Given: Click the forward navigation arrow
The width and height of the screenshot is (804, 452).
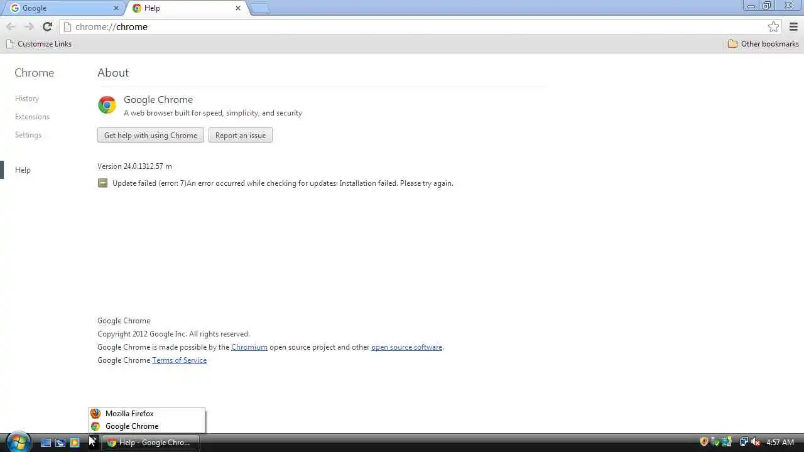Looking at the screenshot, I should [29, 26].
